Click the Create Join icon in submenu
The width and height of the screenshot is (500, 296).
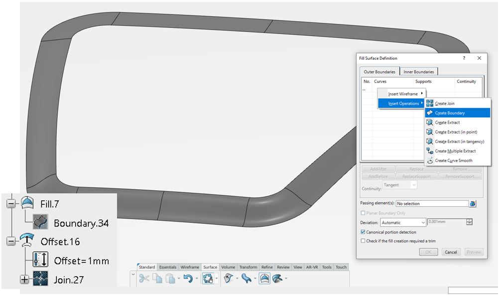[429, 103]
